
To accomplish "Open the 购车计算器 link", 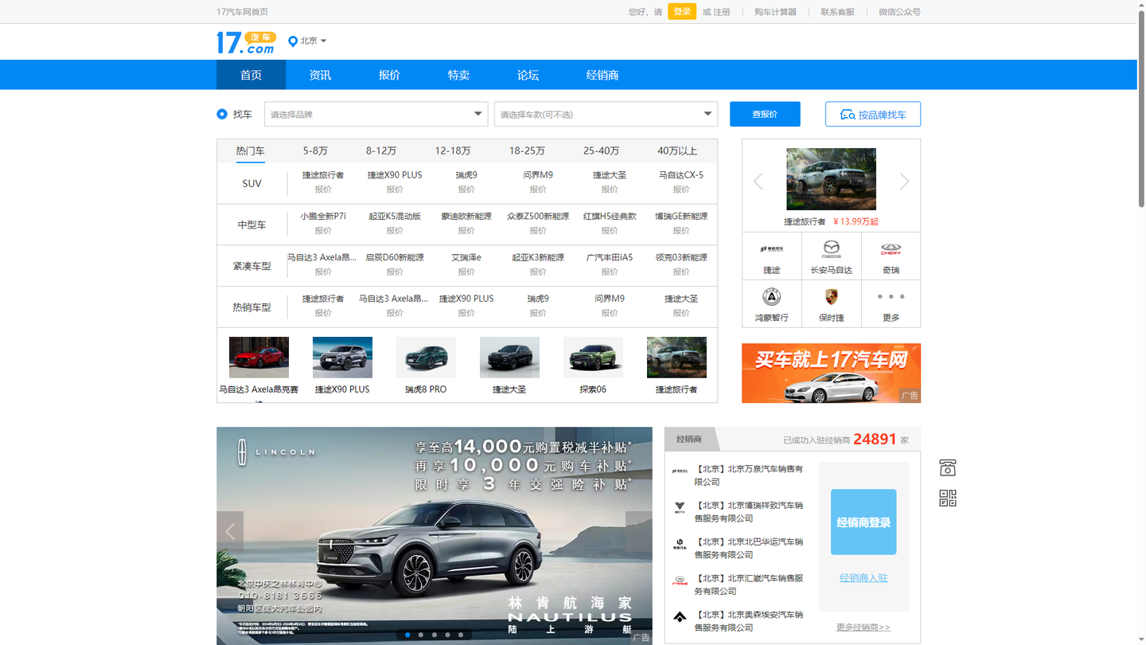I will click(x=775, y=12).
